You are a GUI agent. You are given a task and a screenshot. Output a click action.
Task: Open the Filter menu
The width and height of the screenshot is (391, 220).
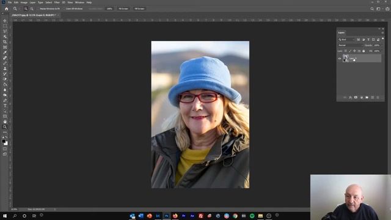57,2
